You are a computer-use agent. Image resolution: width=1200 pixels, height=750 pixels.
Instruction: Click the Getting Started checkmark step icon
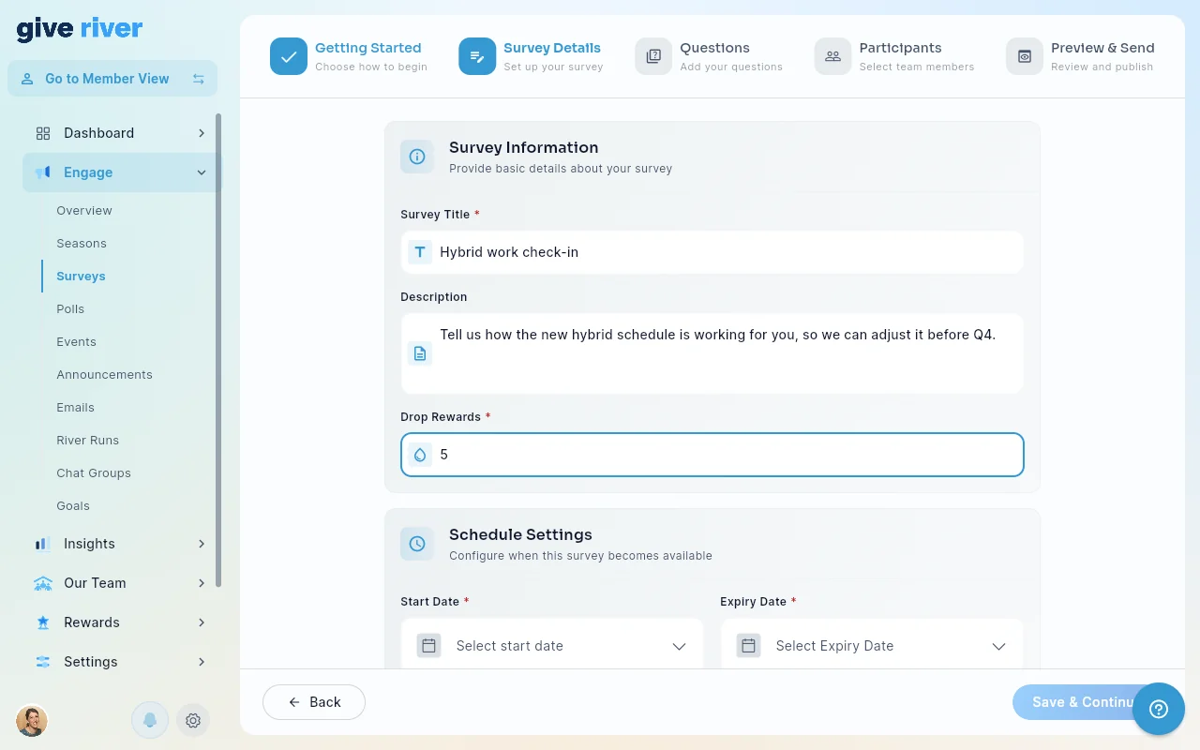tap(289, 56)
